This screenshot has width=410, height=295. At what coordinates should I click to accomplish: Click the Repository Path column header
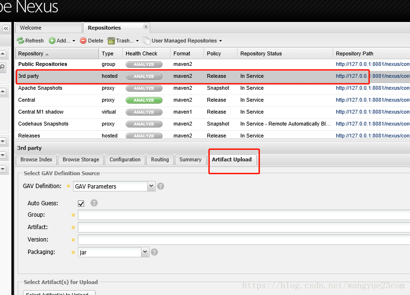tap(371, 53)
